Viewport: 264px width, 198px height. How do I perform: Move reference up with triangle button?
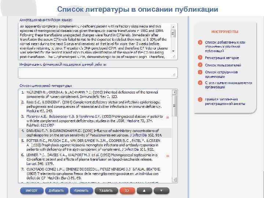pyautogui.click(x=144, y=191)
